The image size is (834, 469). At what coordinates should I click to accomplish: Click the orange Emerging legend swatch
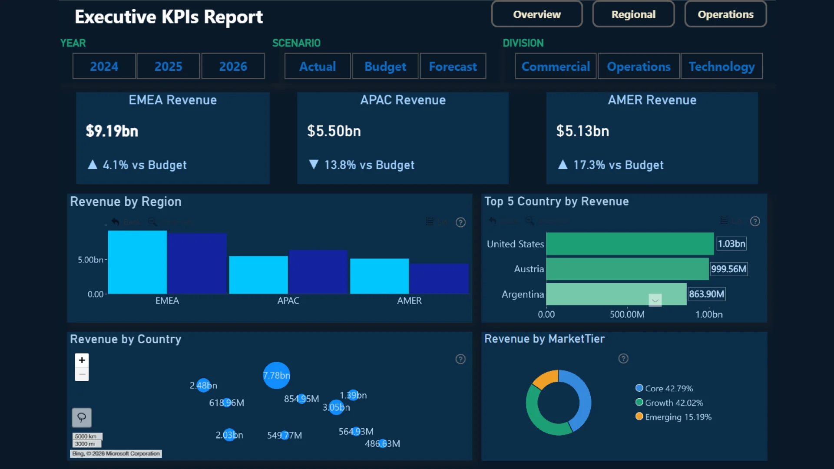coord(639,416)
